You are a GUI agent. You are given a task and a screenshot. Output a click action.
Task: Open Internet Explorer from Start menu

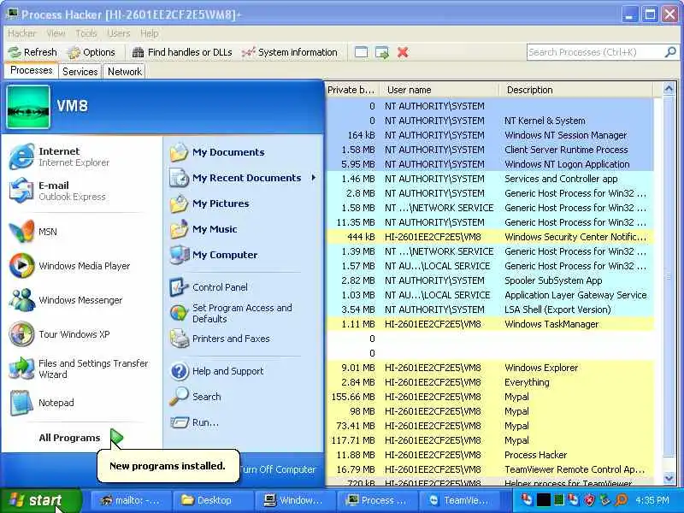pos(82,156)
